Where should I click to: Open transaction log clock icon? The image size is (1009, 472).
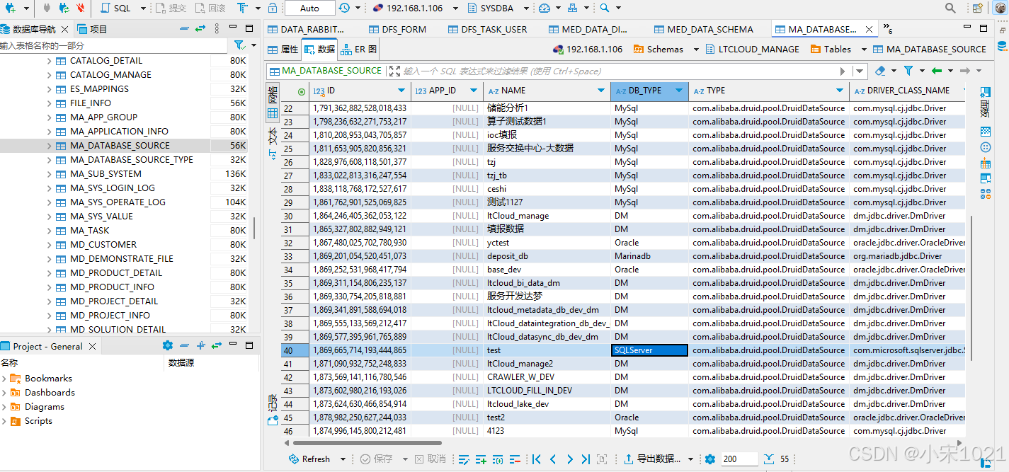(343, 8)
